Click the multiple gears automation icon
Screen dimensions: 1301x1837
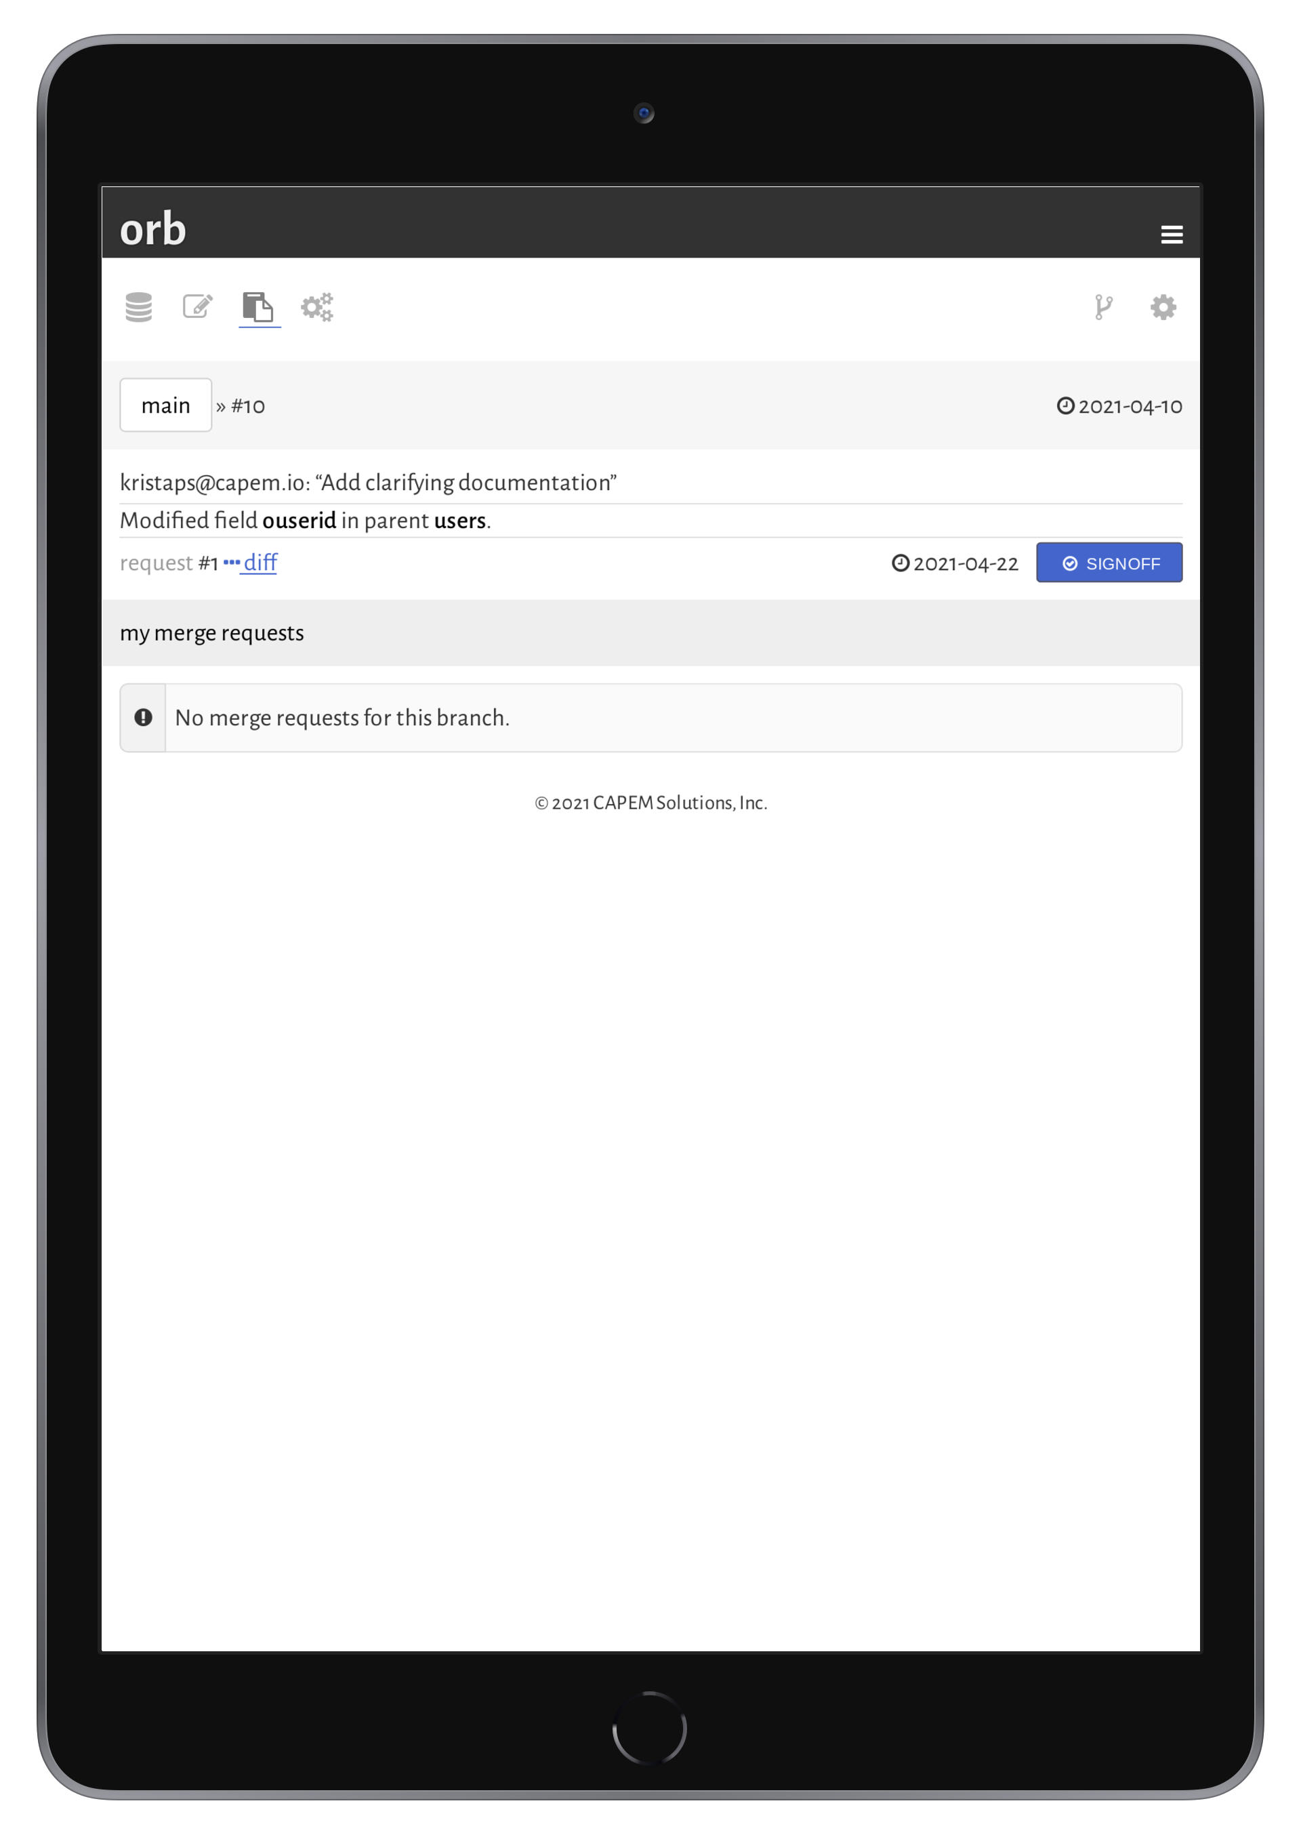[317, 307]
